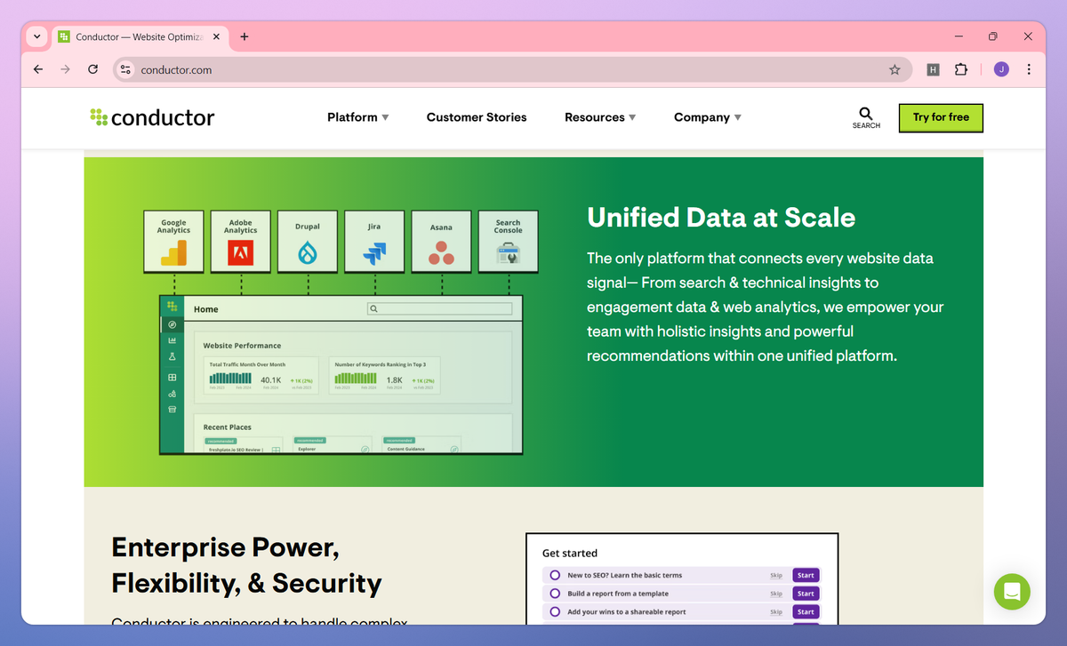This screenshot has height=646, width=1067.
Task: Click the Get started heading
Action: tap(570, 553)
